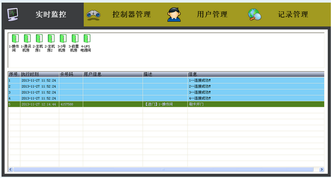Select the 3-3号机房 door icon
331x178 pixels.
[x=63, y=39]
